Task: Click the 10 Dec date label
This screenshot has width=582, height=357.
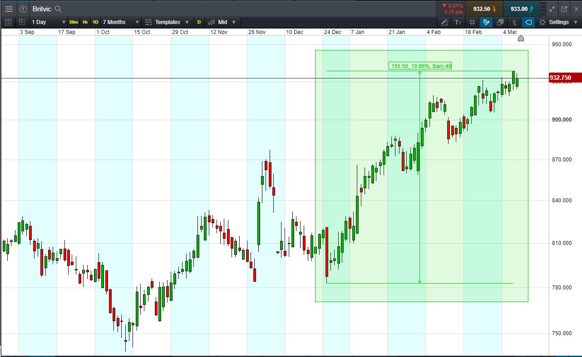Action: [x=295, y=32]
